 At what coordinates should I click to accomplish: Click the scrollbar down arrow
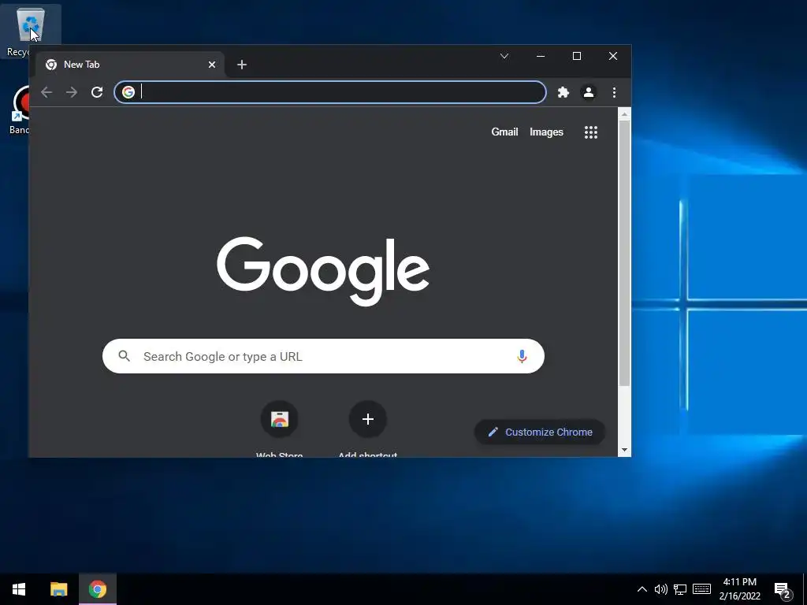pos(624,450)
